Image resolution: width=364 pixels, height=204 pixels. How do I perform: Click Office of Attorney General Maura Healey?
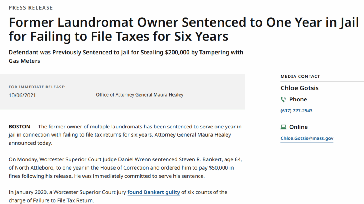click(139, 95)
